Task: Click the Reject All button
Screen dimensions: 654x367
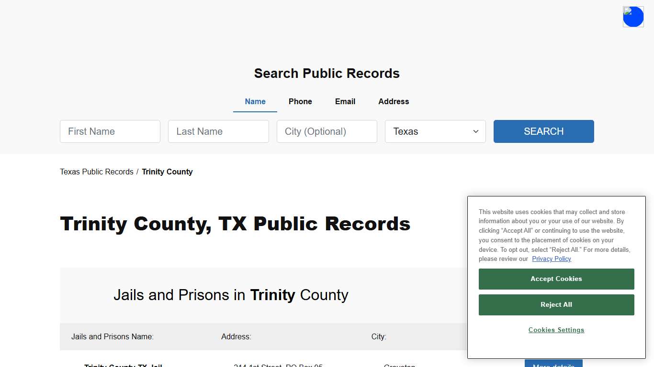Action: tap(556, 304)
